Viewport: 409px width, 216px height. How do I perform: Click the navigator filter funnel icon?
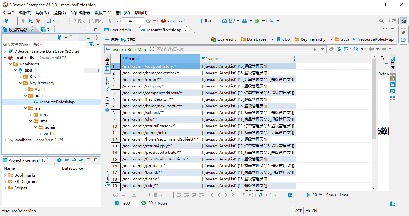91,45
